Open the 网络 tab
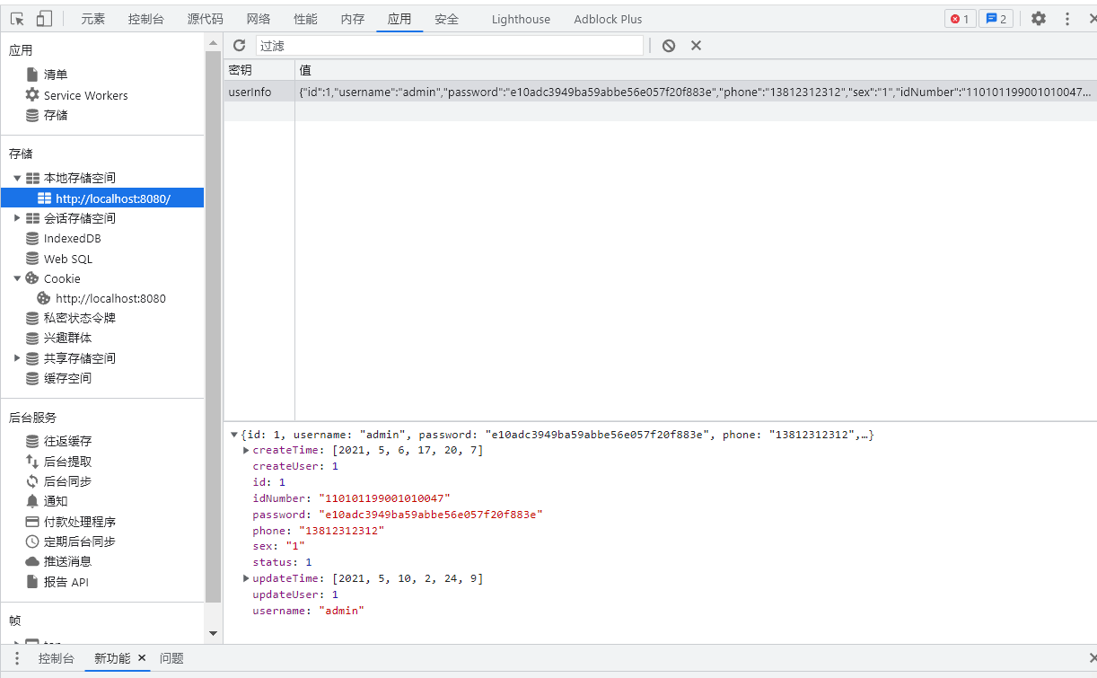Viewport: 1097px width, 678px height. coord(259,19)
